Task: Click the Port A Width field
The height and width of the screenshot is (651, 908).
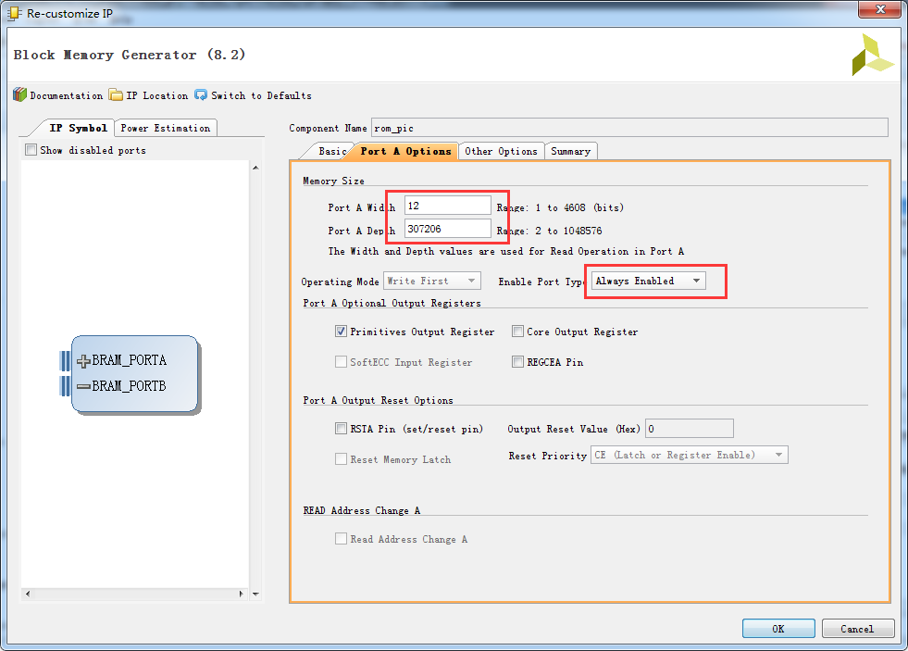Action: (448, 206)
